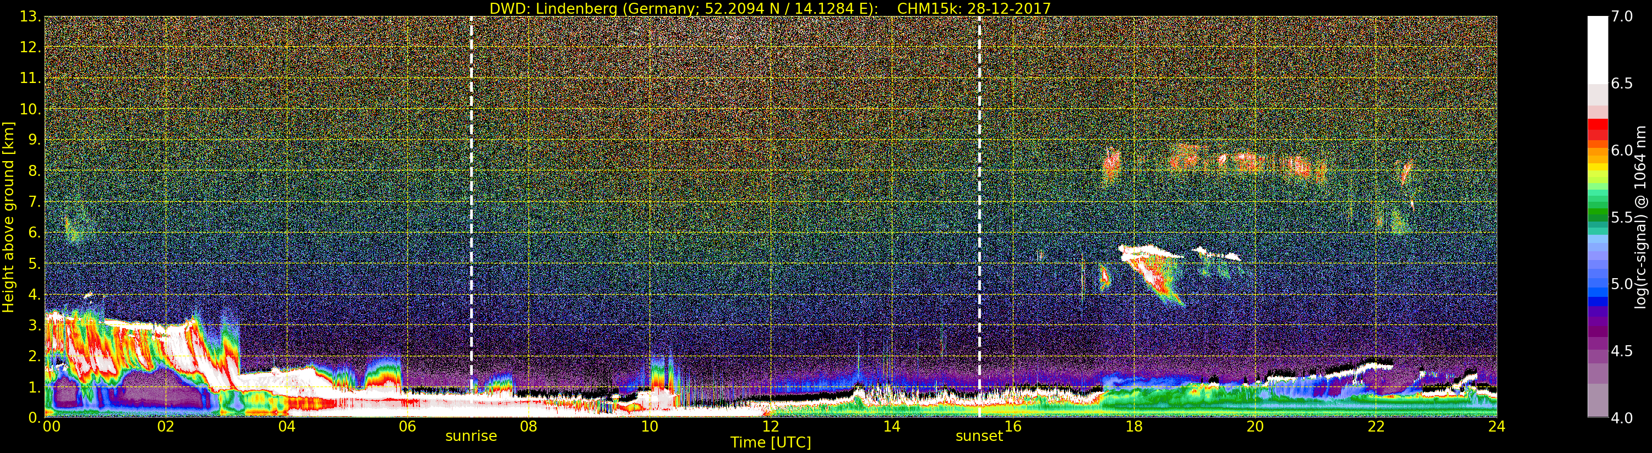Click the height-axis tick label 2.
The image size is (1652, 453).
pyautogui.click(x=34, y=356)
